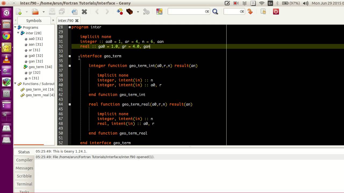Save the current file icon

[x=52, y=12]
